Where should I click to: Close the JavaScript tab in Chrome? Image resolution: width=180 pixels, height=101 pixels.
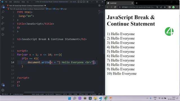tap(132, 3)
